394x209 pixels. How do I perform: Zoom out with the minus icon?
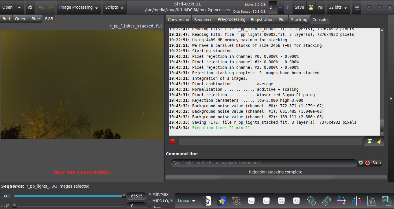(251, 201)
